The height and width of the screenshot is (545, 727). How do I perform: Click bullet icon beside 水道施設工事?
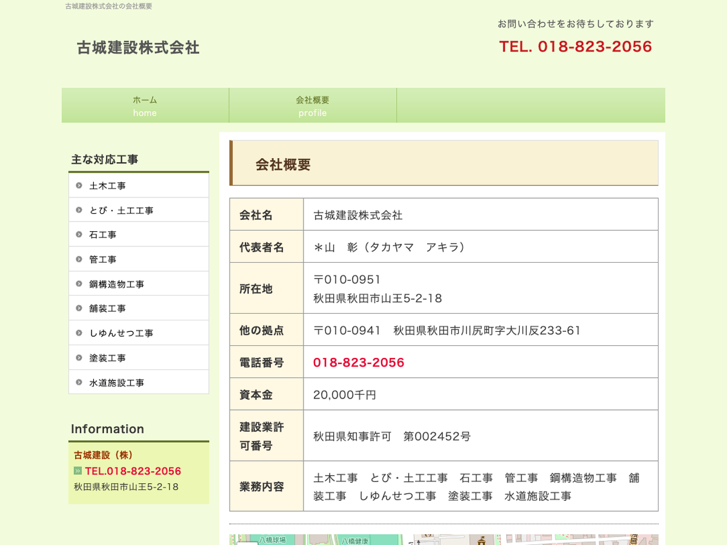[x=79, y=383]
